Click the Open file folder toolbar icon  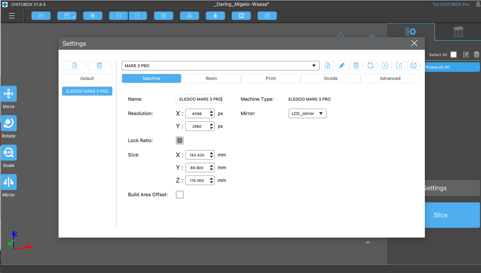[x=41, y=16]
